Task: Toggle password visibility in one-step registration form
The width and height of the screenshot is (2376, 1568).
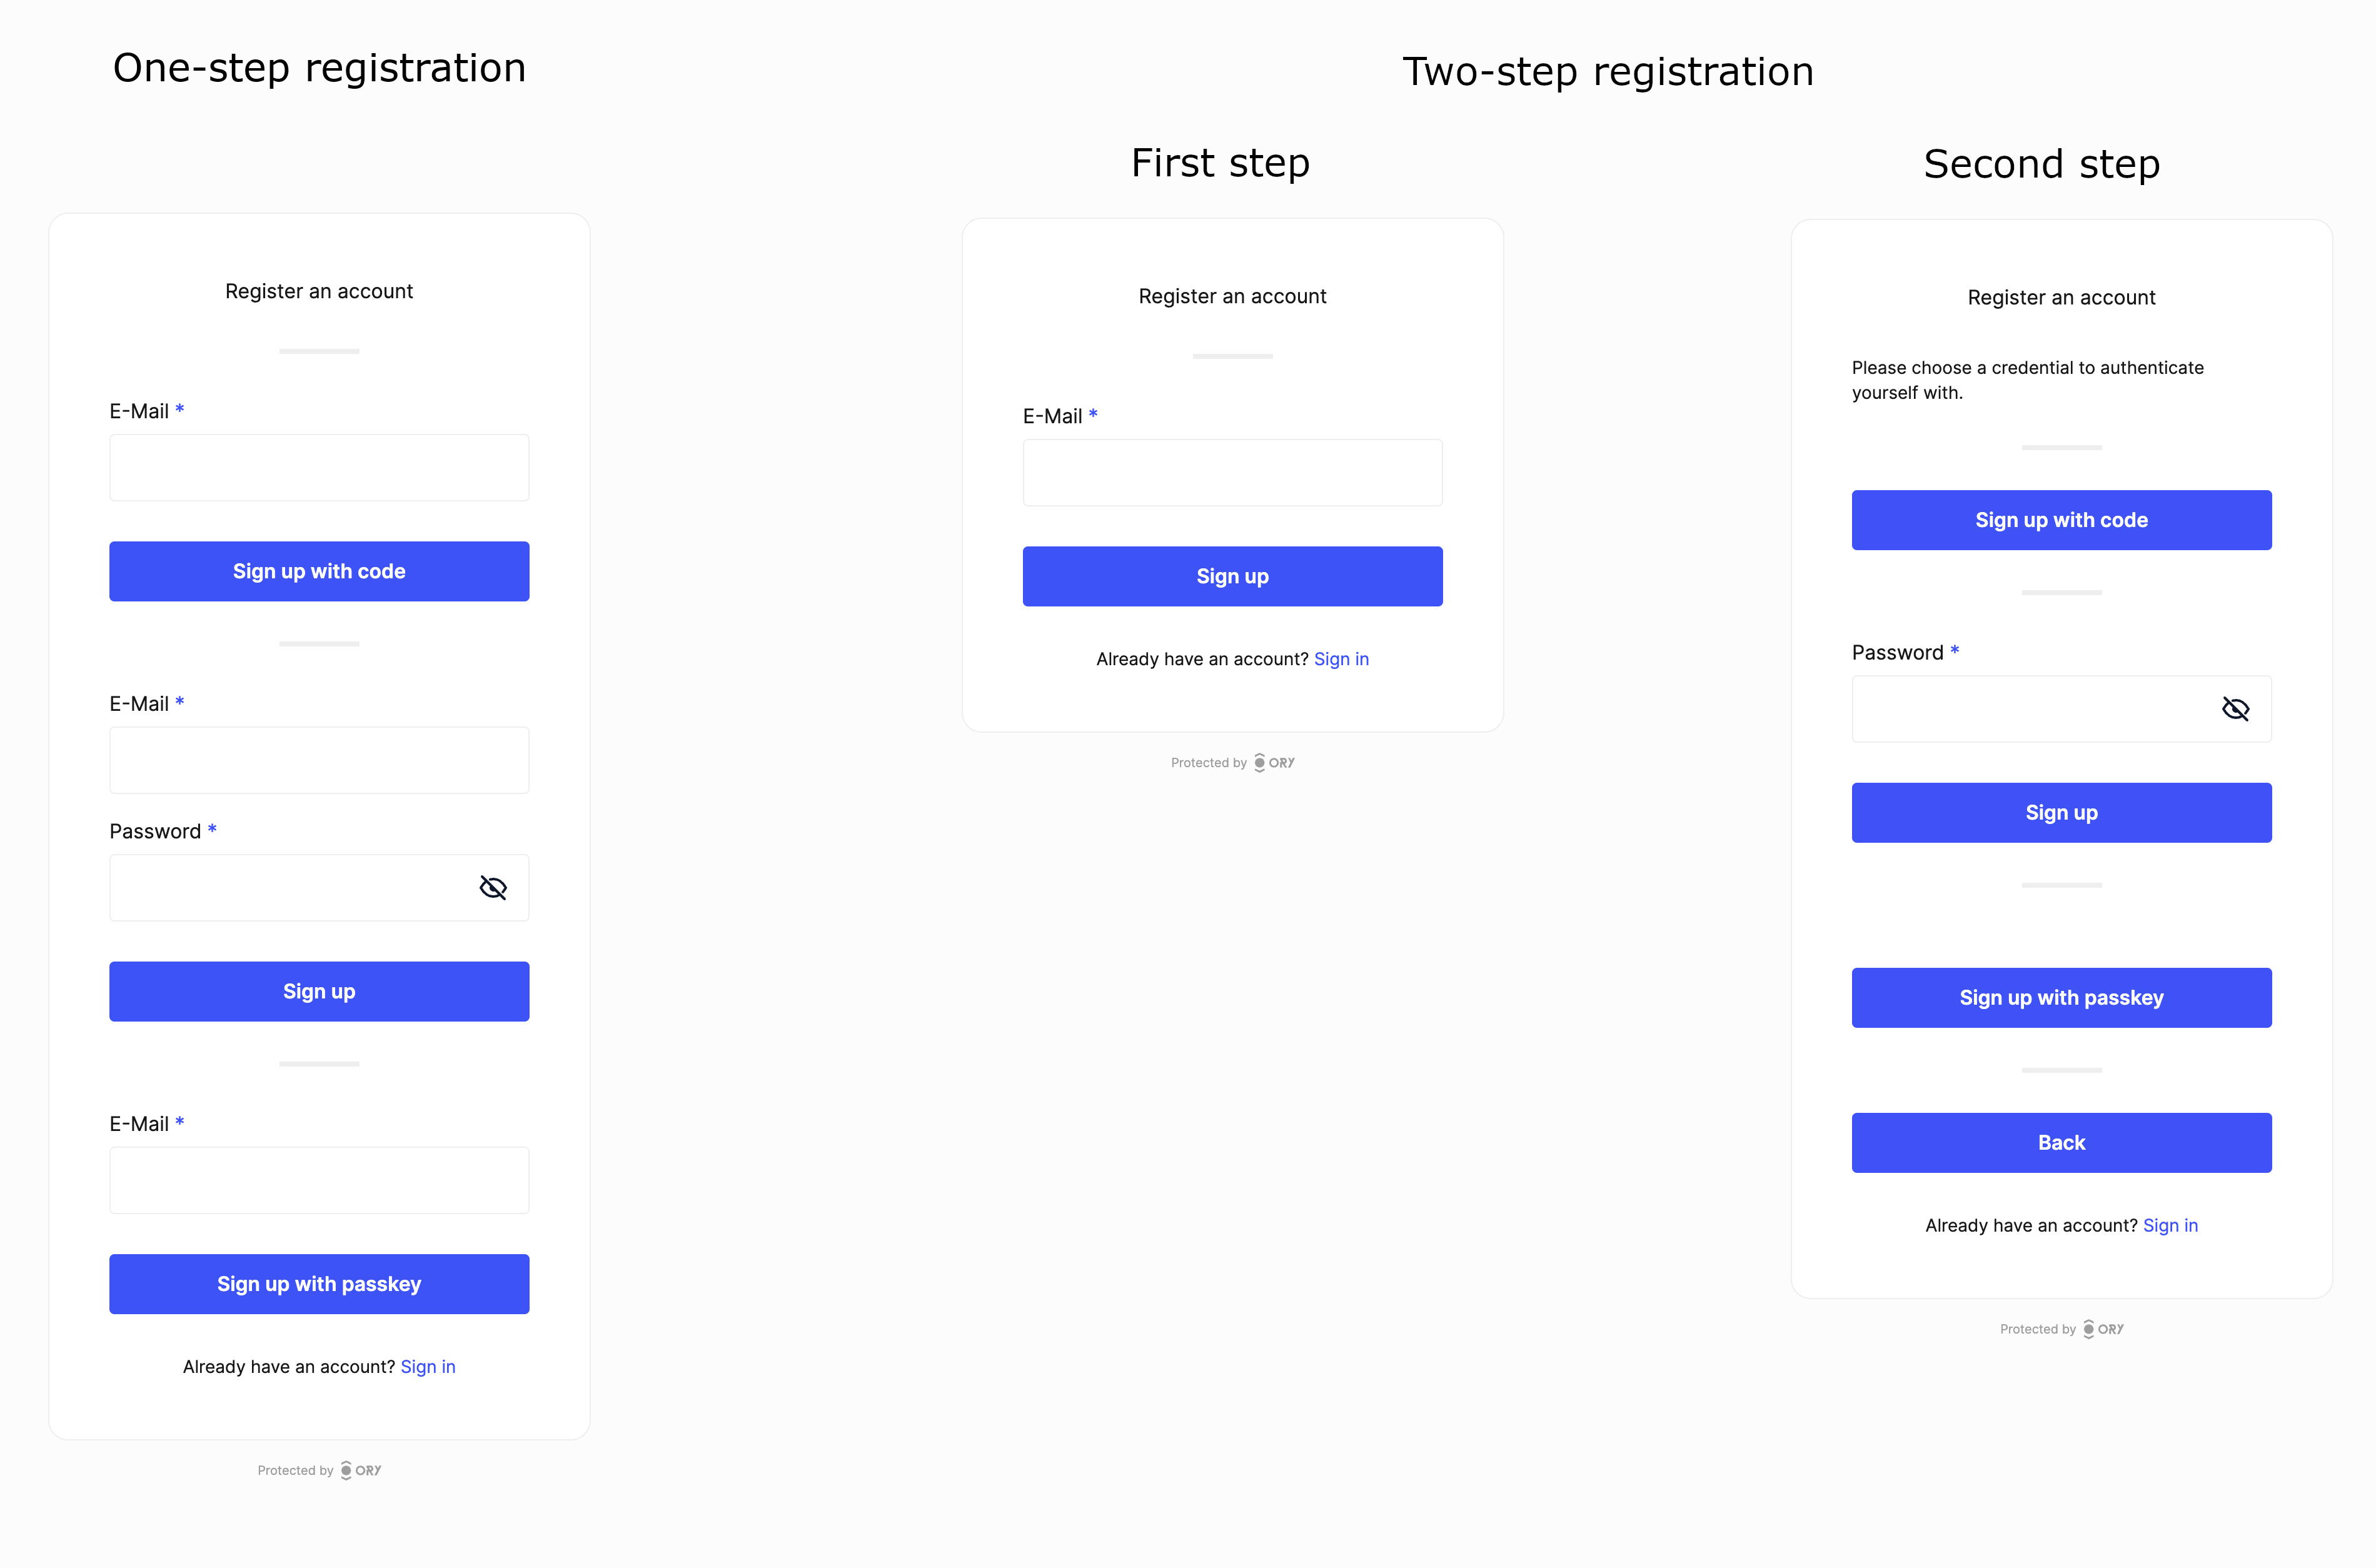Action: click(x=493, y=887)
